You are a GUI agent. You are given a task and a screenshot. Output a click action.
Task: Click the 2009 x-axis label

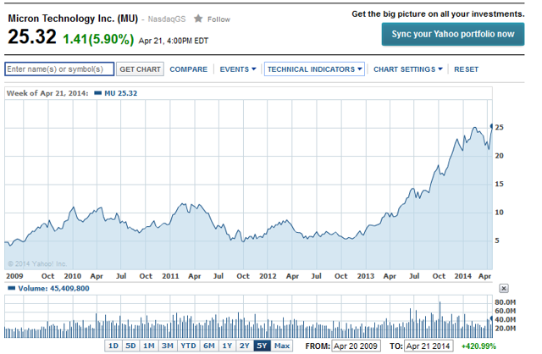coord(14,276)
